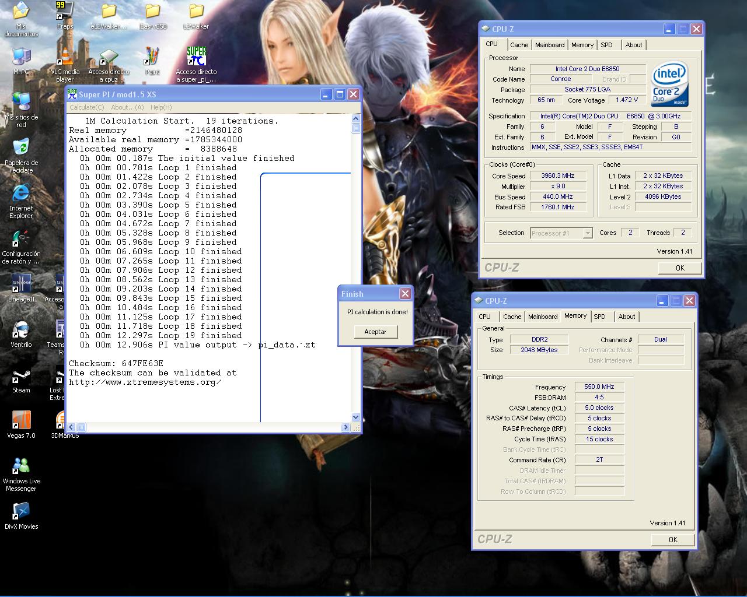
Task: Open Help(H) menu in Super PI
Action: click(161, 107)
